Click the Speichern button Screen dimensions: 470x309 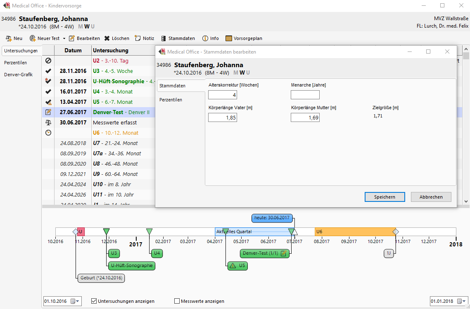385,197
